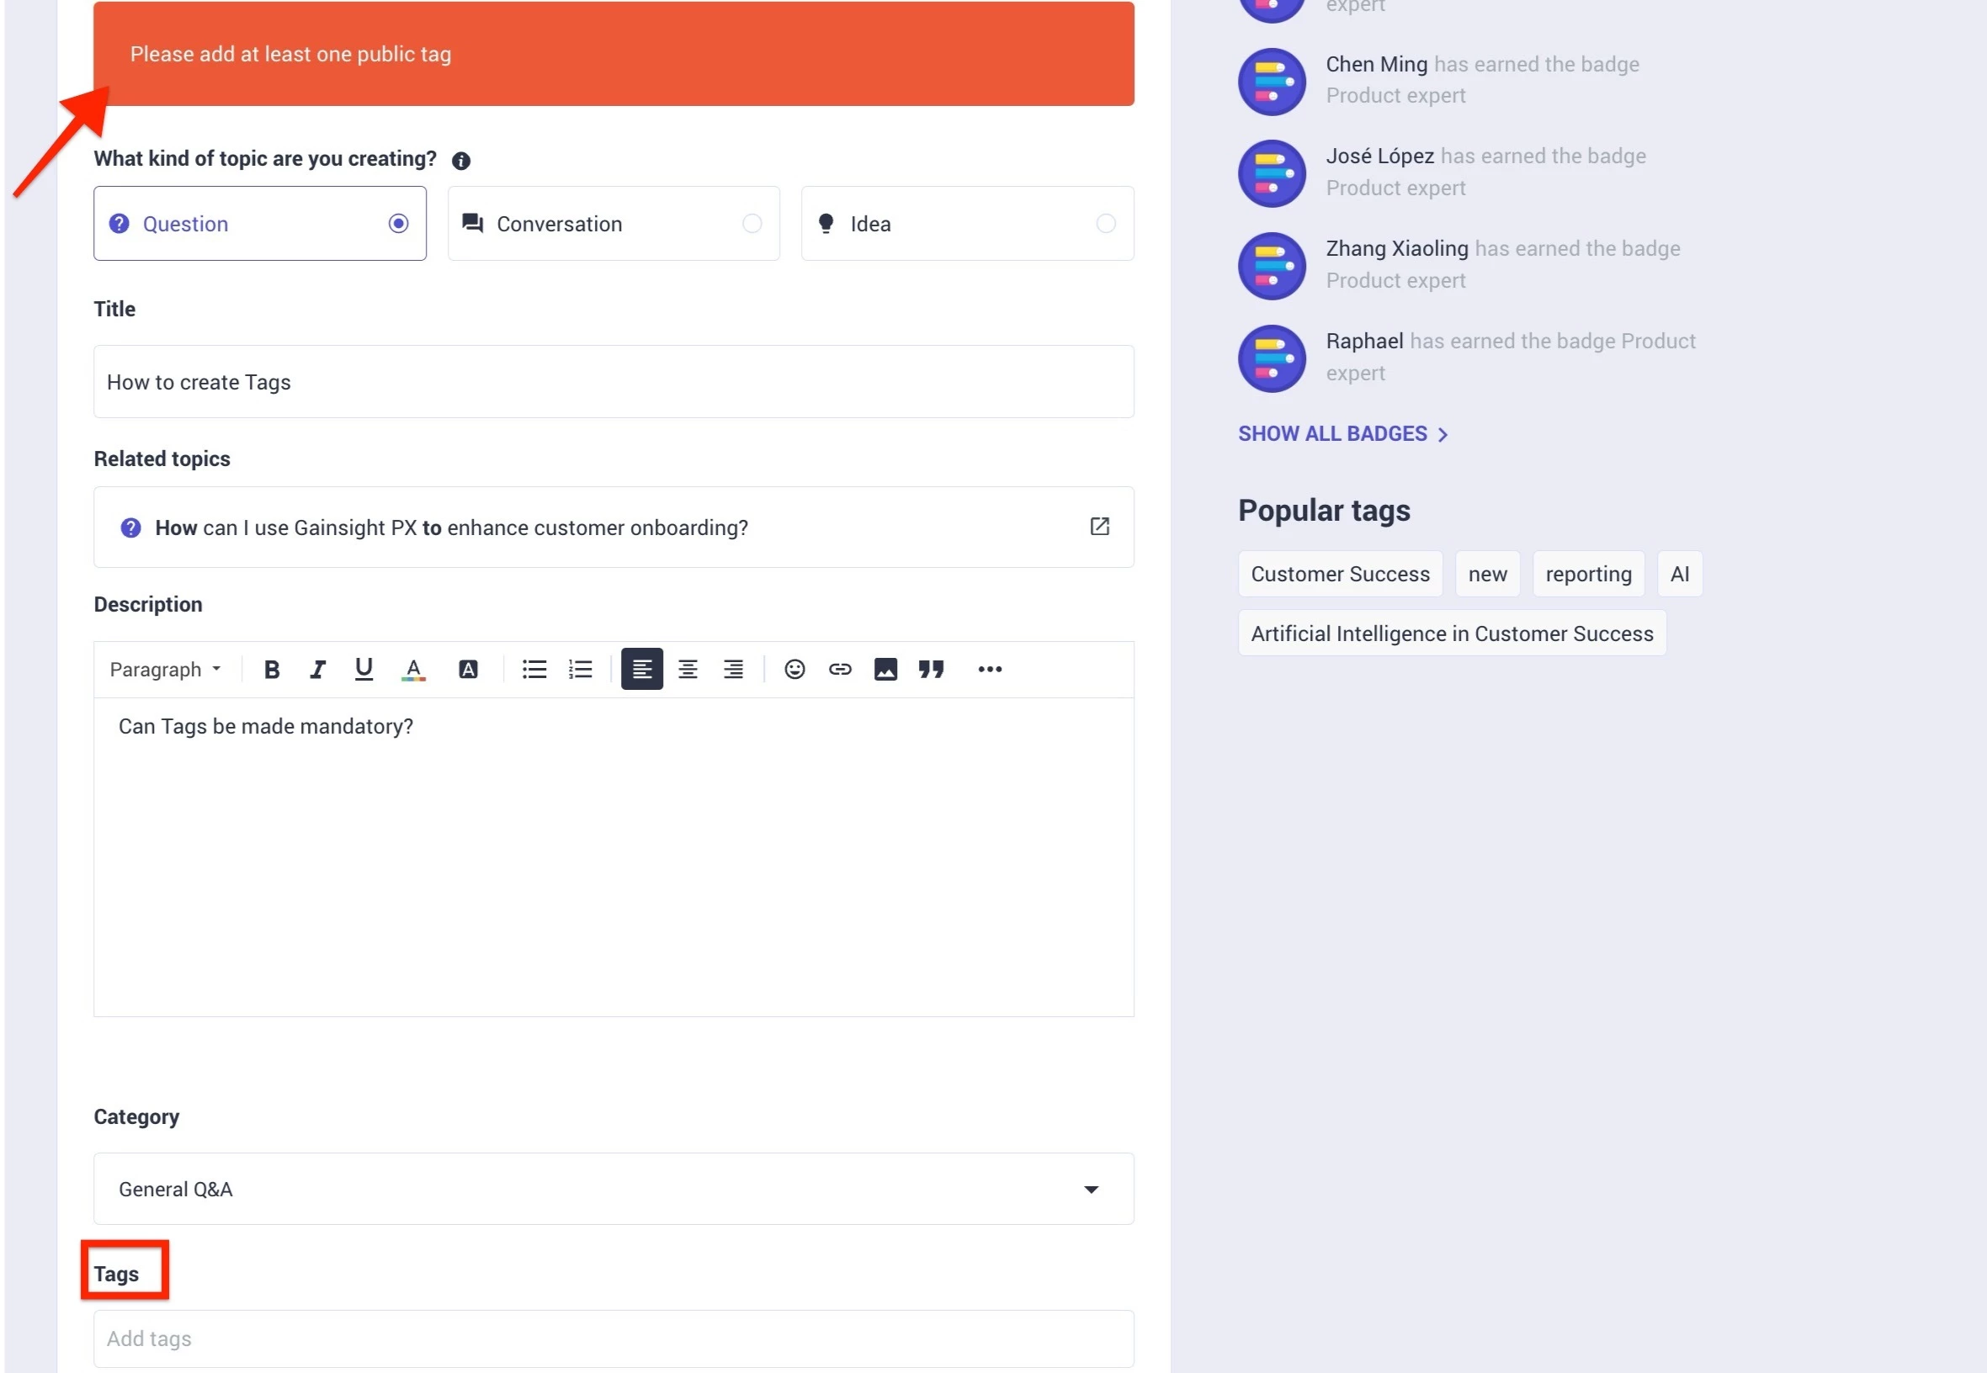This screenshot has width=1987, height=1373.
Task: Click the underline formatting icon
Action: 364,670
